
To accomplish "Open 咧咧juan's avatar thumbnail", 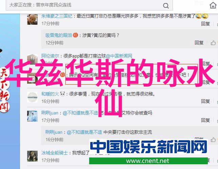I will 32,116.
